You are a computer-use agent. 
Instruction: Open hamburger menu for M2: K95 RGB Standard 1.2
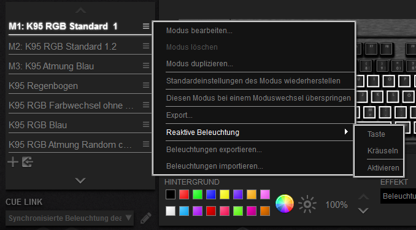click(146, 46)
